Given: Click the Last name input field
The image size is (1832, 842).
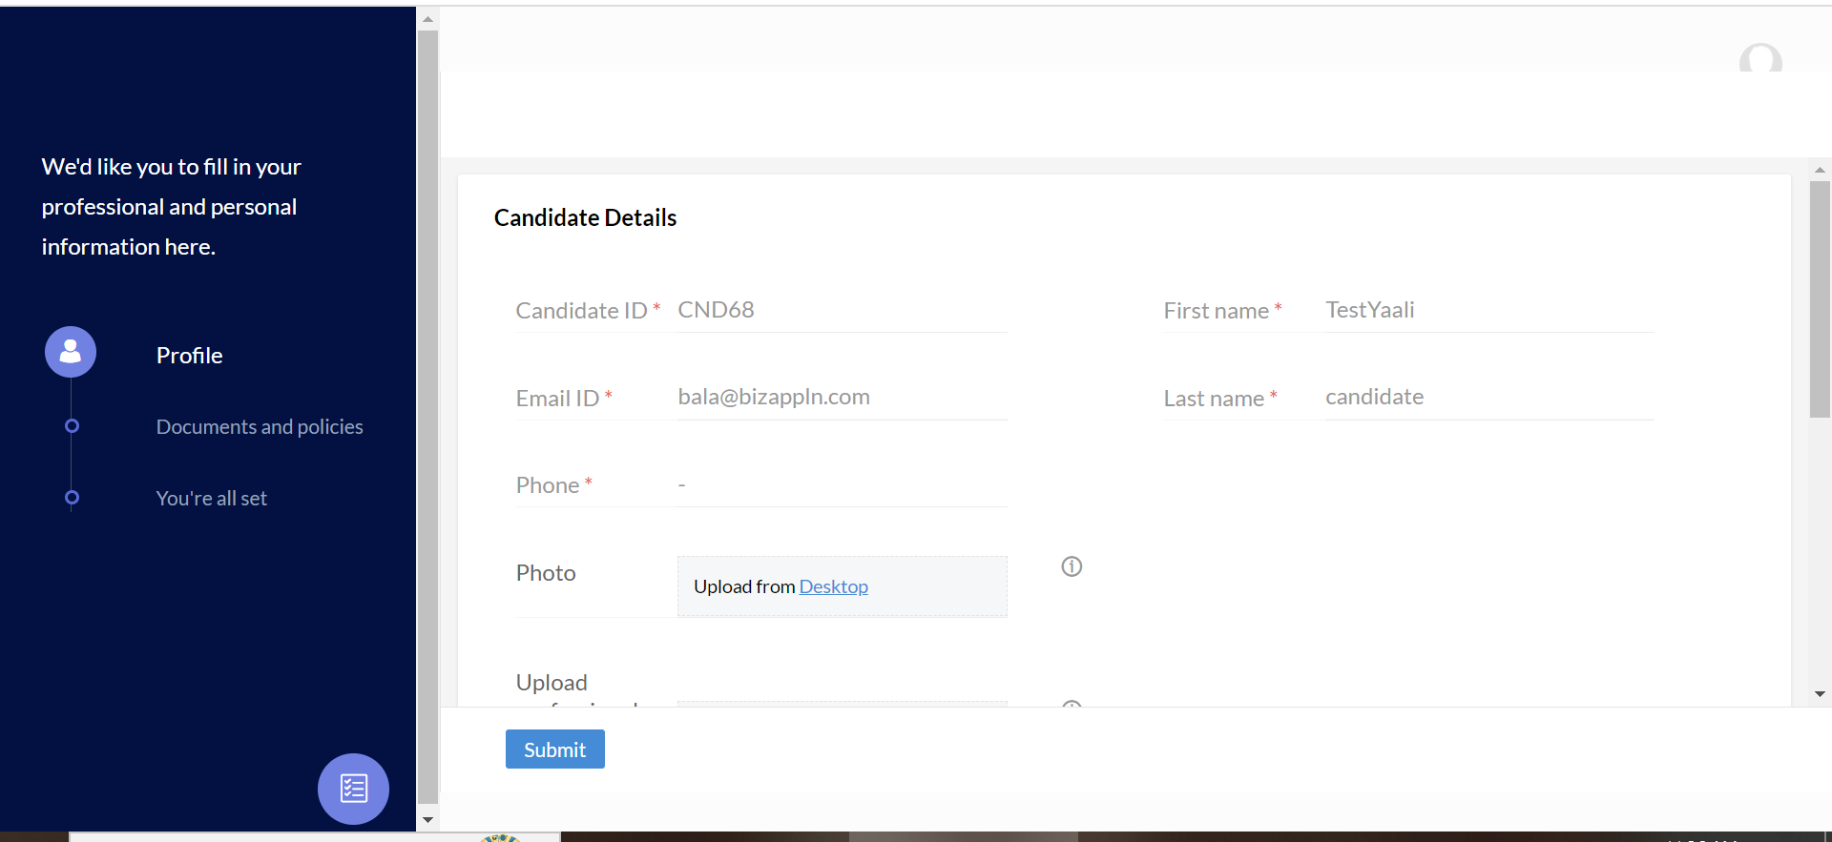Looking at the screenshot, I should tap(1488, 398).
